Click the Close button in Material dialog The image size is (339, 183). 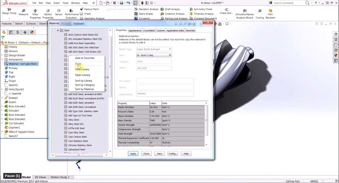click(x=146, y=154)
